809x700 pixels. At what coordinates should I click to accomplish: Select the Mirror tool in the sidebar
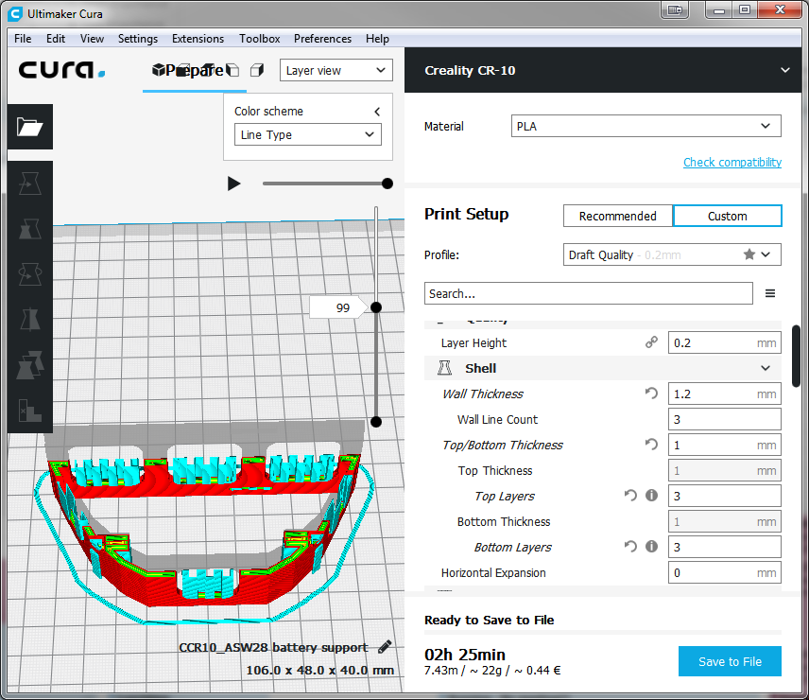click(30, 319)
